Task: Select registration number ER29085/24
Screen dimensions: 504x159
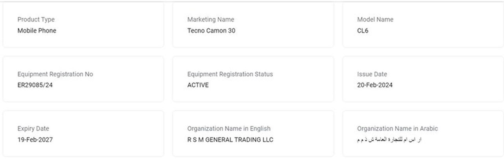Action: tap(35, 85)
